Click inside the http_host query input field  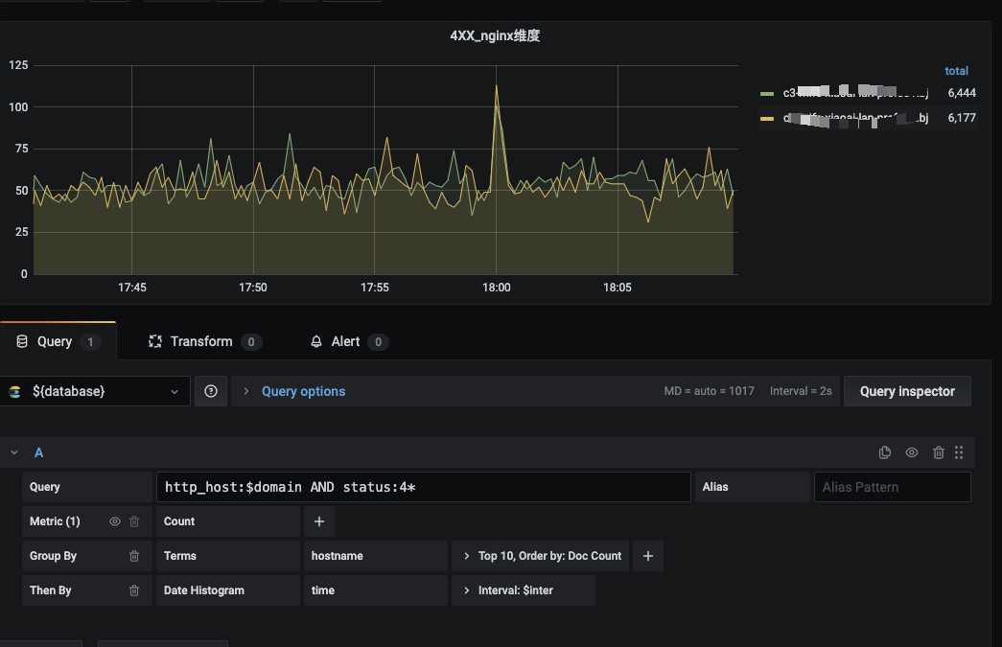(422, 486)
